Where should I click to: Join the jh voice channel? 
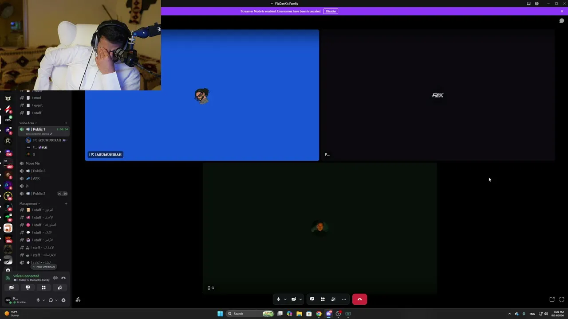[x=43, y=186]
